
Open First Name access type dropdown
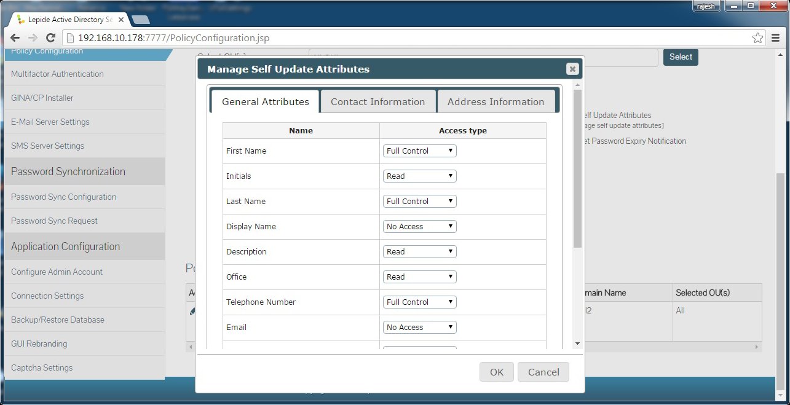(419, 151)
